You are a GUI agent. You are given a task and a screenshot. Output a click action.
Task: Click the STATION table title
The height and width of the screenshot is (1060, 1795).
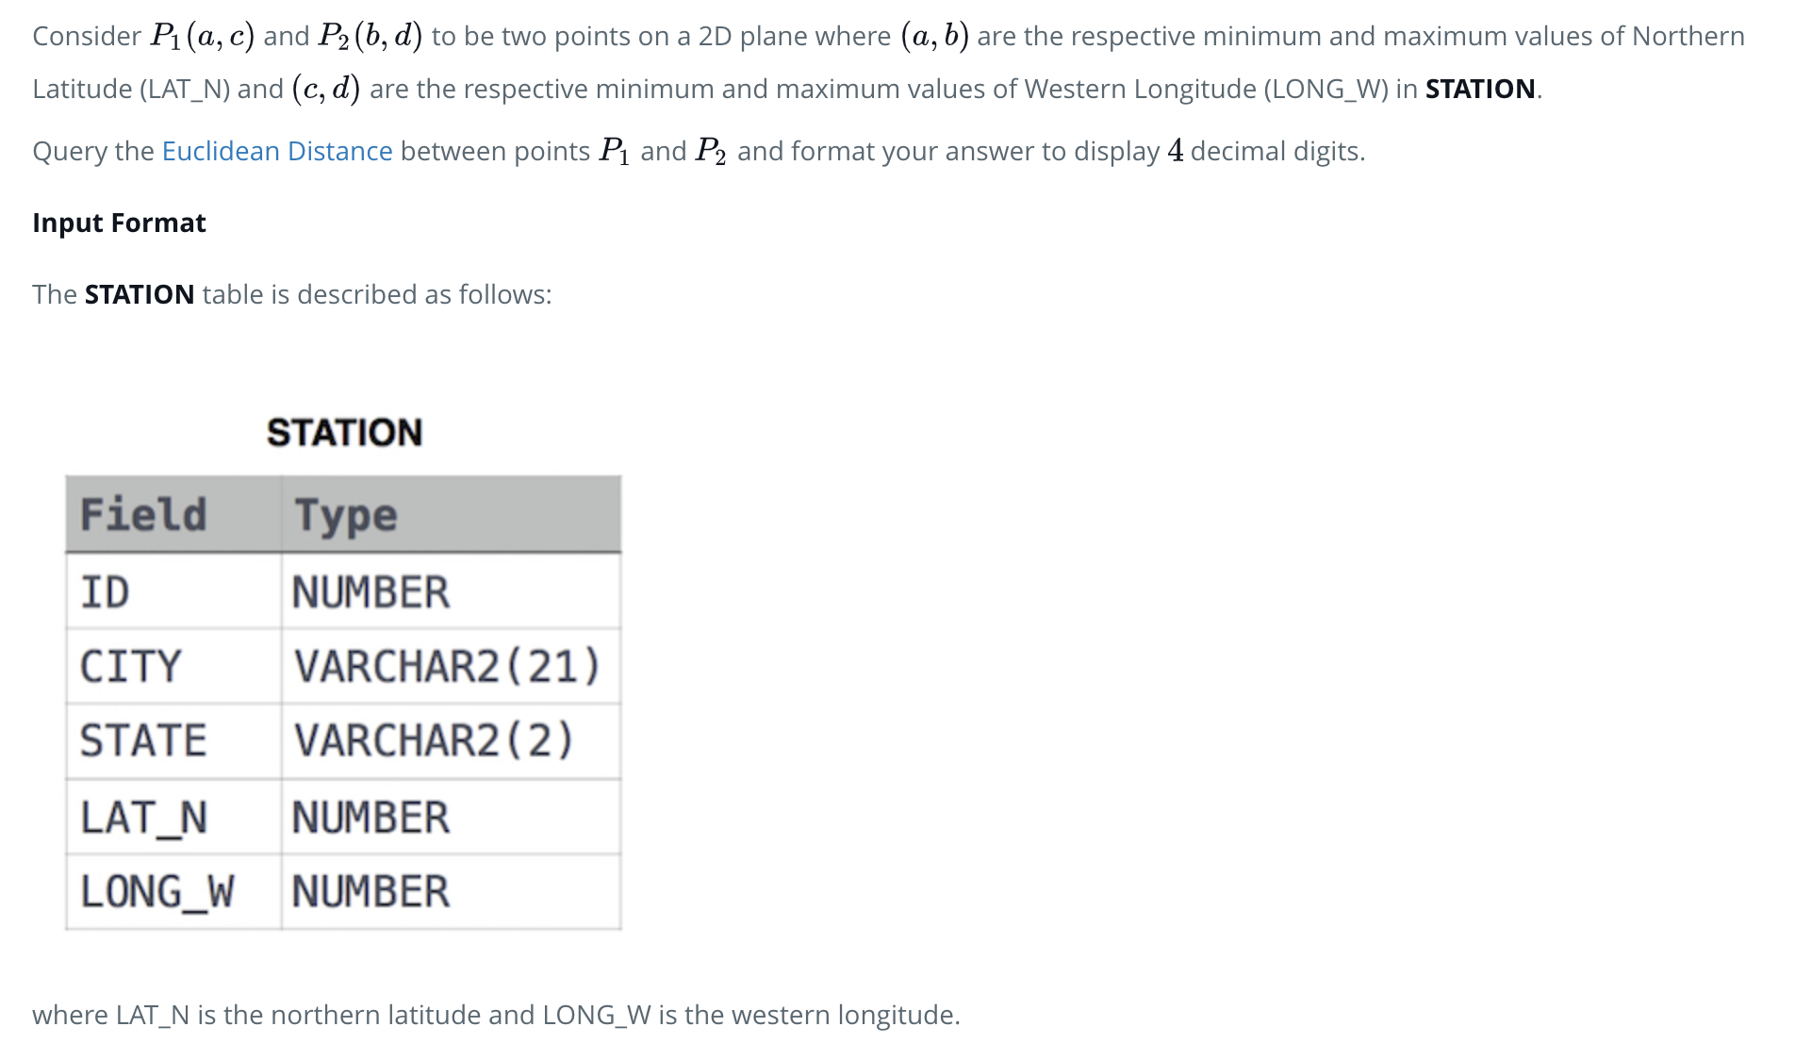click(x=344, y=433)
